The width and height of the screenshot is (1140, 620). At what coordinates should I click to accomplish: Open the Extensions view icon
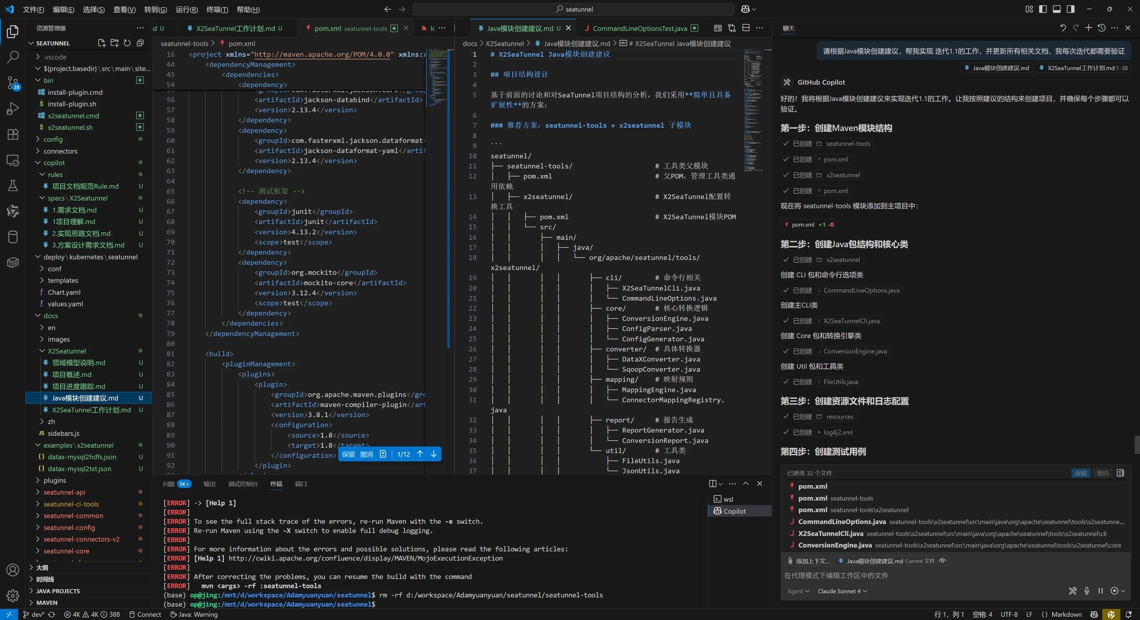click(13, 134)
